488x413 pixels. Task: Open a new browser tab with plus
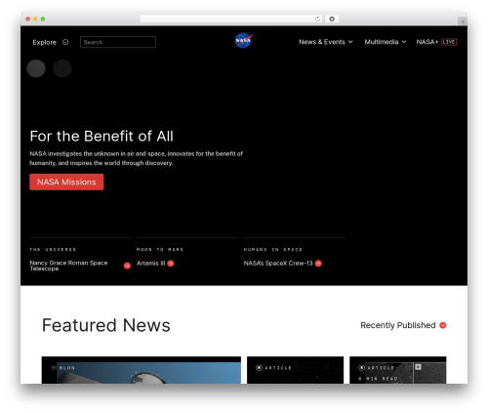pyautogui.click(x=463, y=21)
